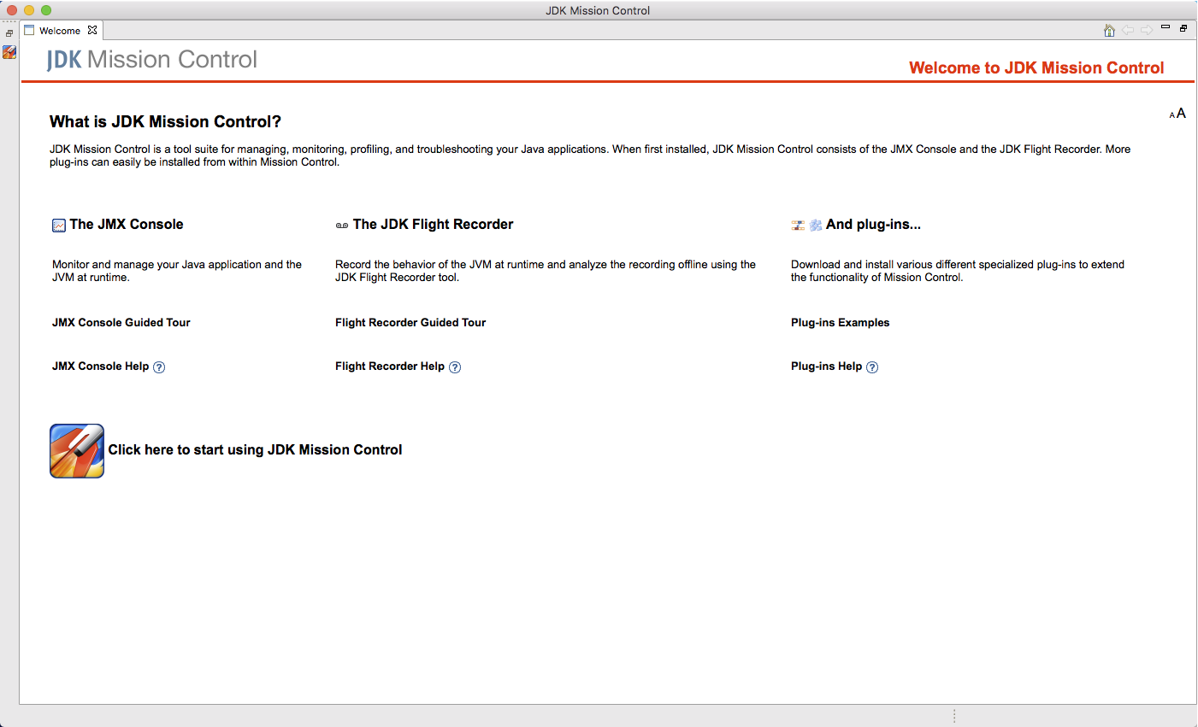Click the Plug-ins Help question mark

pos(872,367)
